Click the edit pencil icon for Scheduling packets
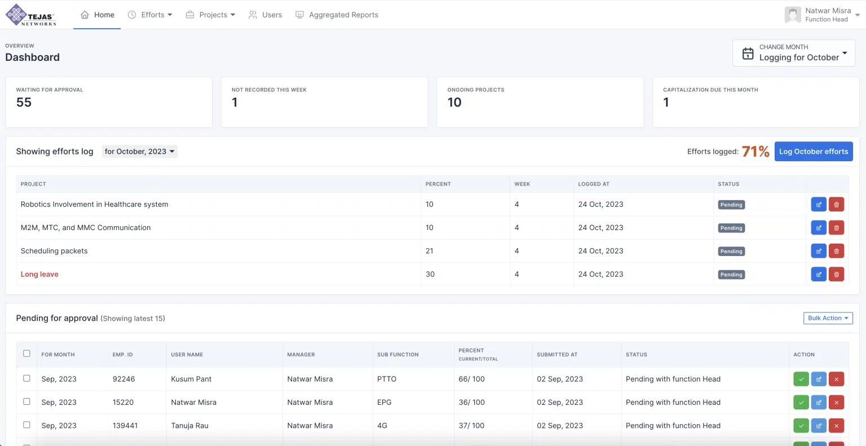This screenshot has height=446, width=866. click(818, 250)
